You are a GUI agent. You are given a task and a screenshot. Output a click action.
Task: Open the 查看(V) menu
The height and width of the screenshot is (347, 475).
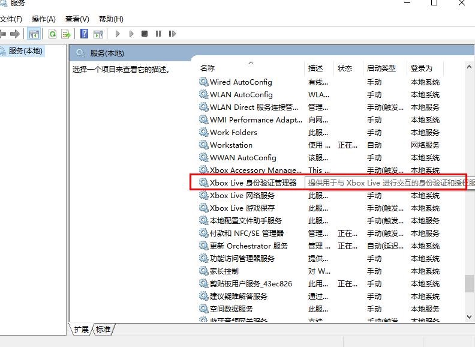(x=77, y=19)
